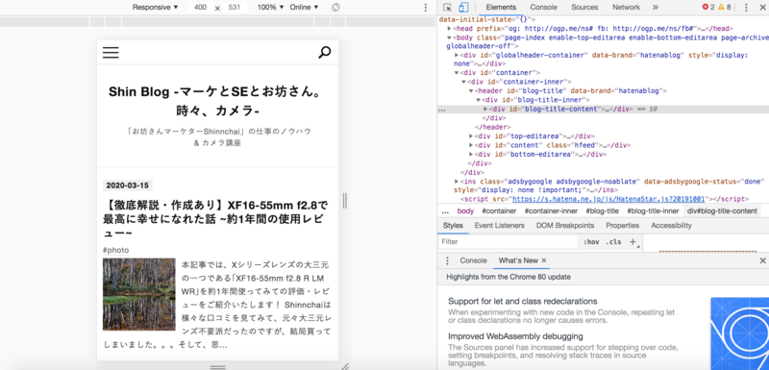Image resolution: width=769 pixels, height=370 pixels.
Task: Open the Accessibility pane tab
Action: [x=671, y=226]
